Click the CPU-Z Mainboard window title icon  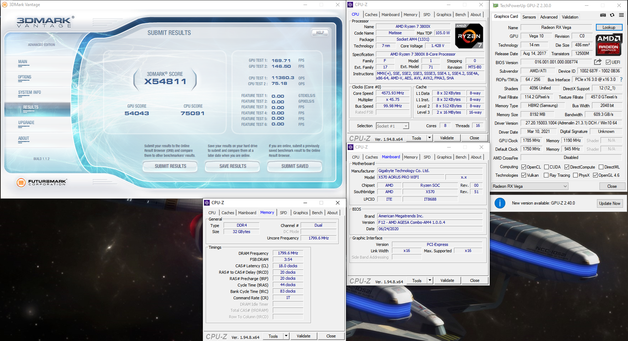(351, 147)
